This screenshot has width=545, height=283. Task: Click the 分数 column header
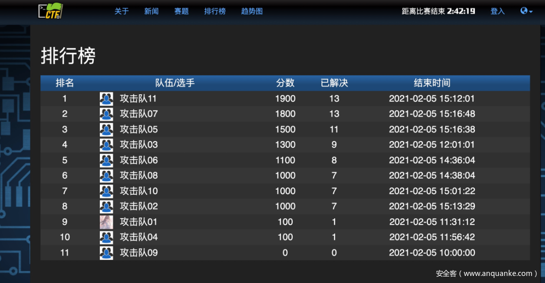point(285,83)
